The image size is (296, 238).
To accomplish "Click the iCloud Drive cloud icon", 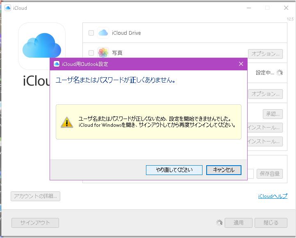I will tap(103, 33).
